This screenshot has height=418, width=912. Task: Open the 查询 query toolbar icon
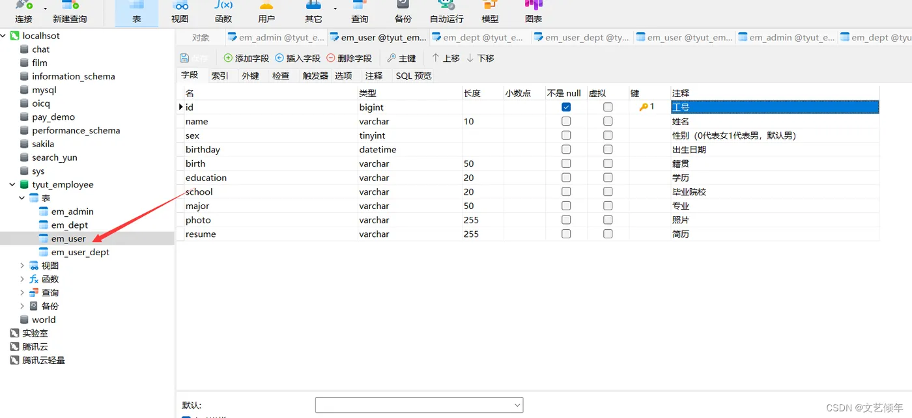(x=360, y=12)
